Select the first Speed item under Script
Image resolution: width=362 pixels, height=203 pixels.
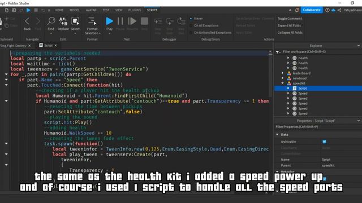(x=303, y=94)
